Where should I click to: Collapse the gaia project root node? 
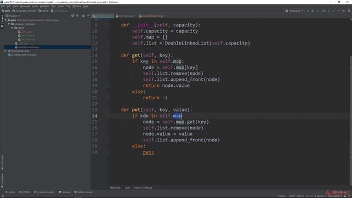coord(5,20)
